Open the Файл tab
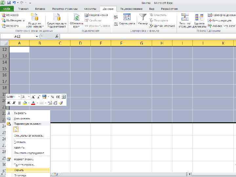236x177 pixels. coord(7,9)
